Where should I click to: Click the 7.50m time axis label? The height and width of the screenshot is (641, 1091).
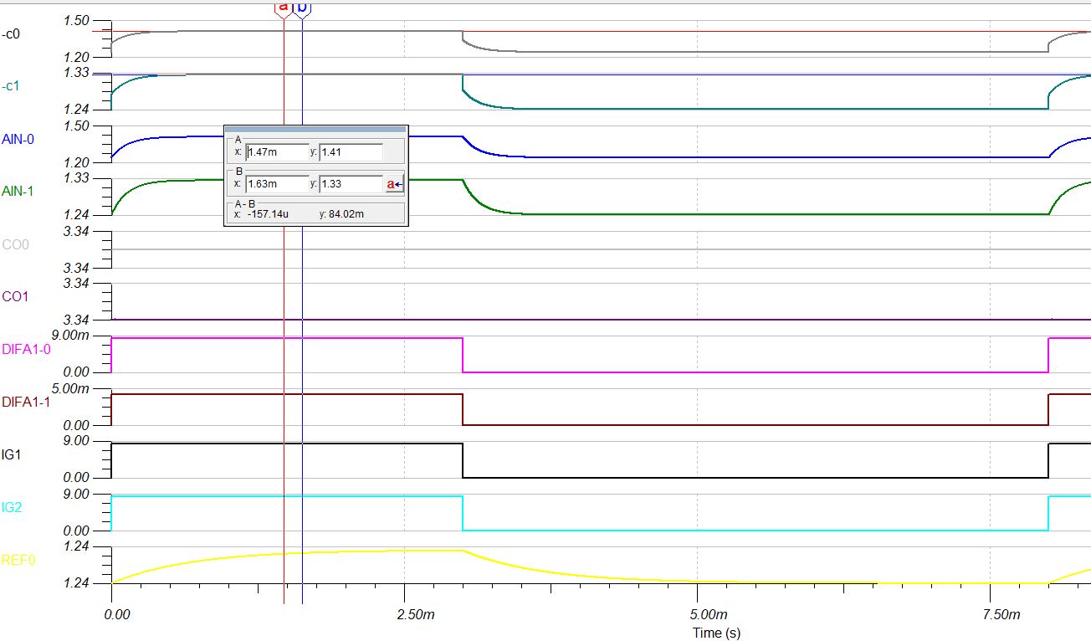1001,614
